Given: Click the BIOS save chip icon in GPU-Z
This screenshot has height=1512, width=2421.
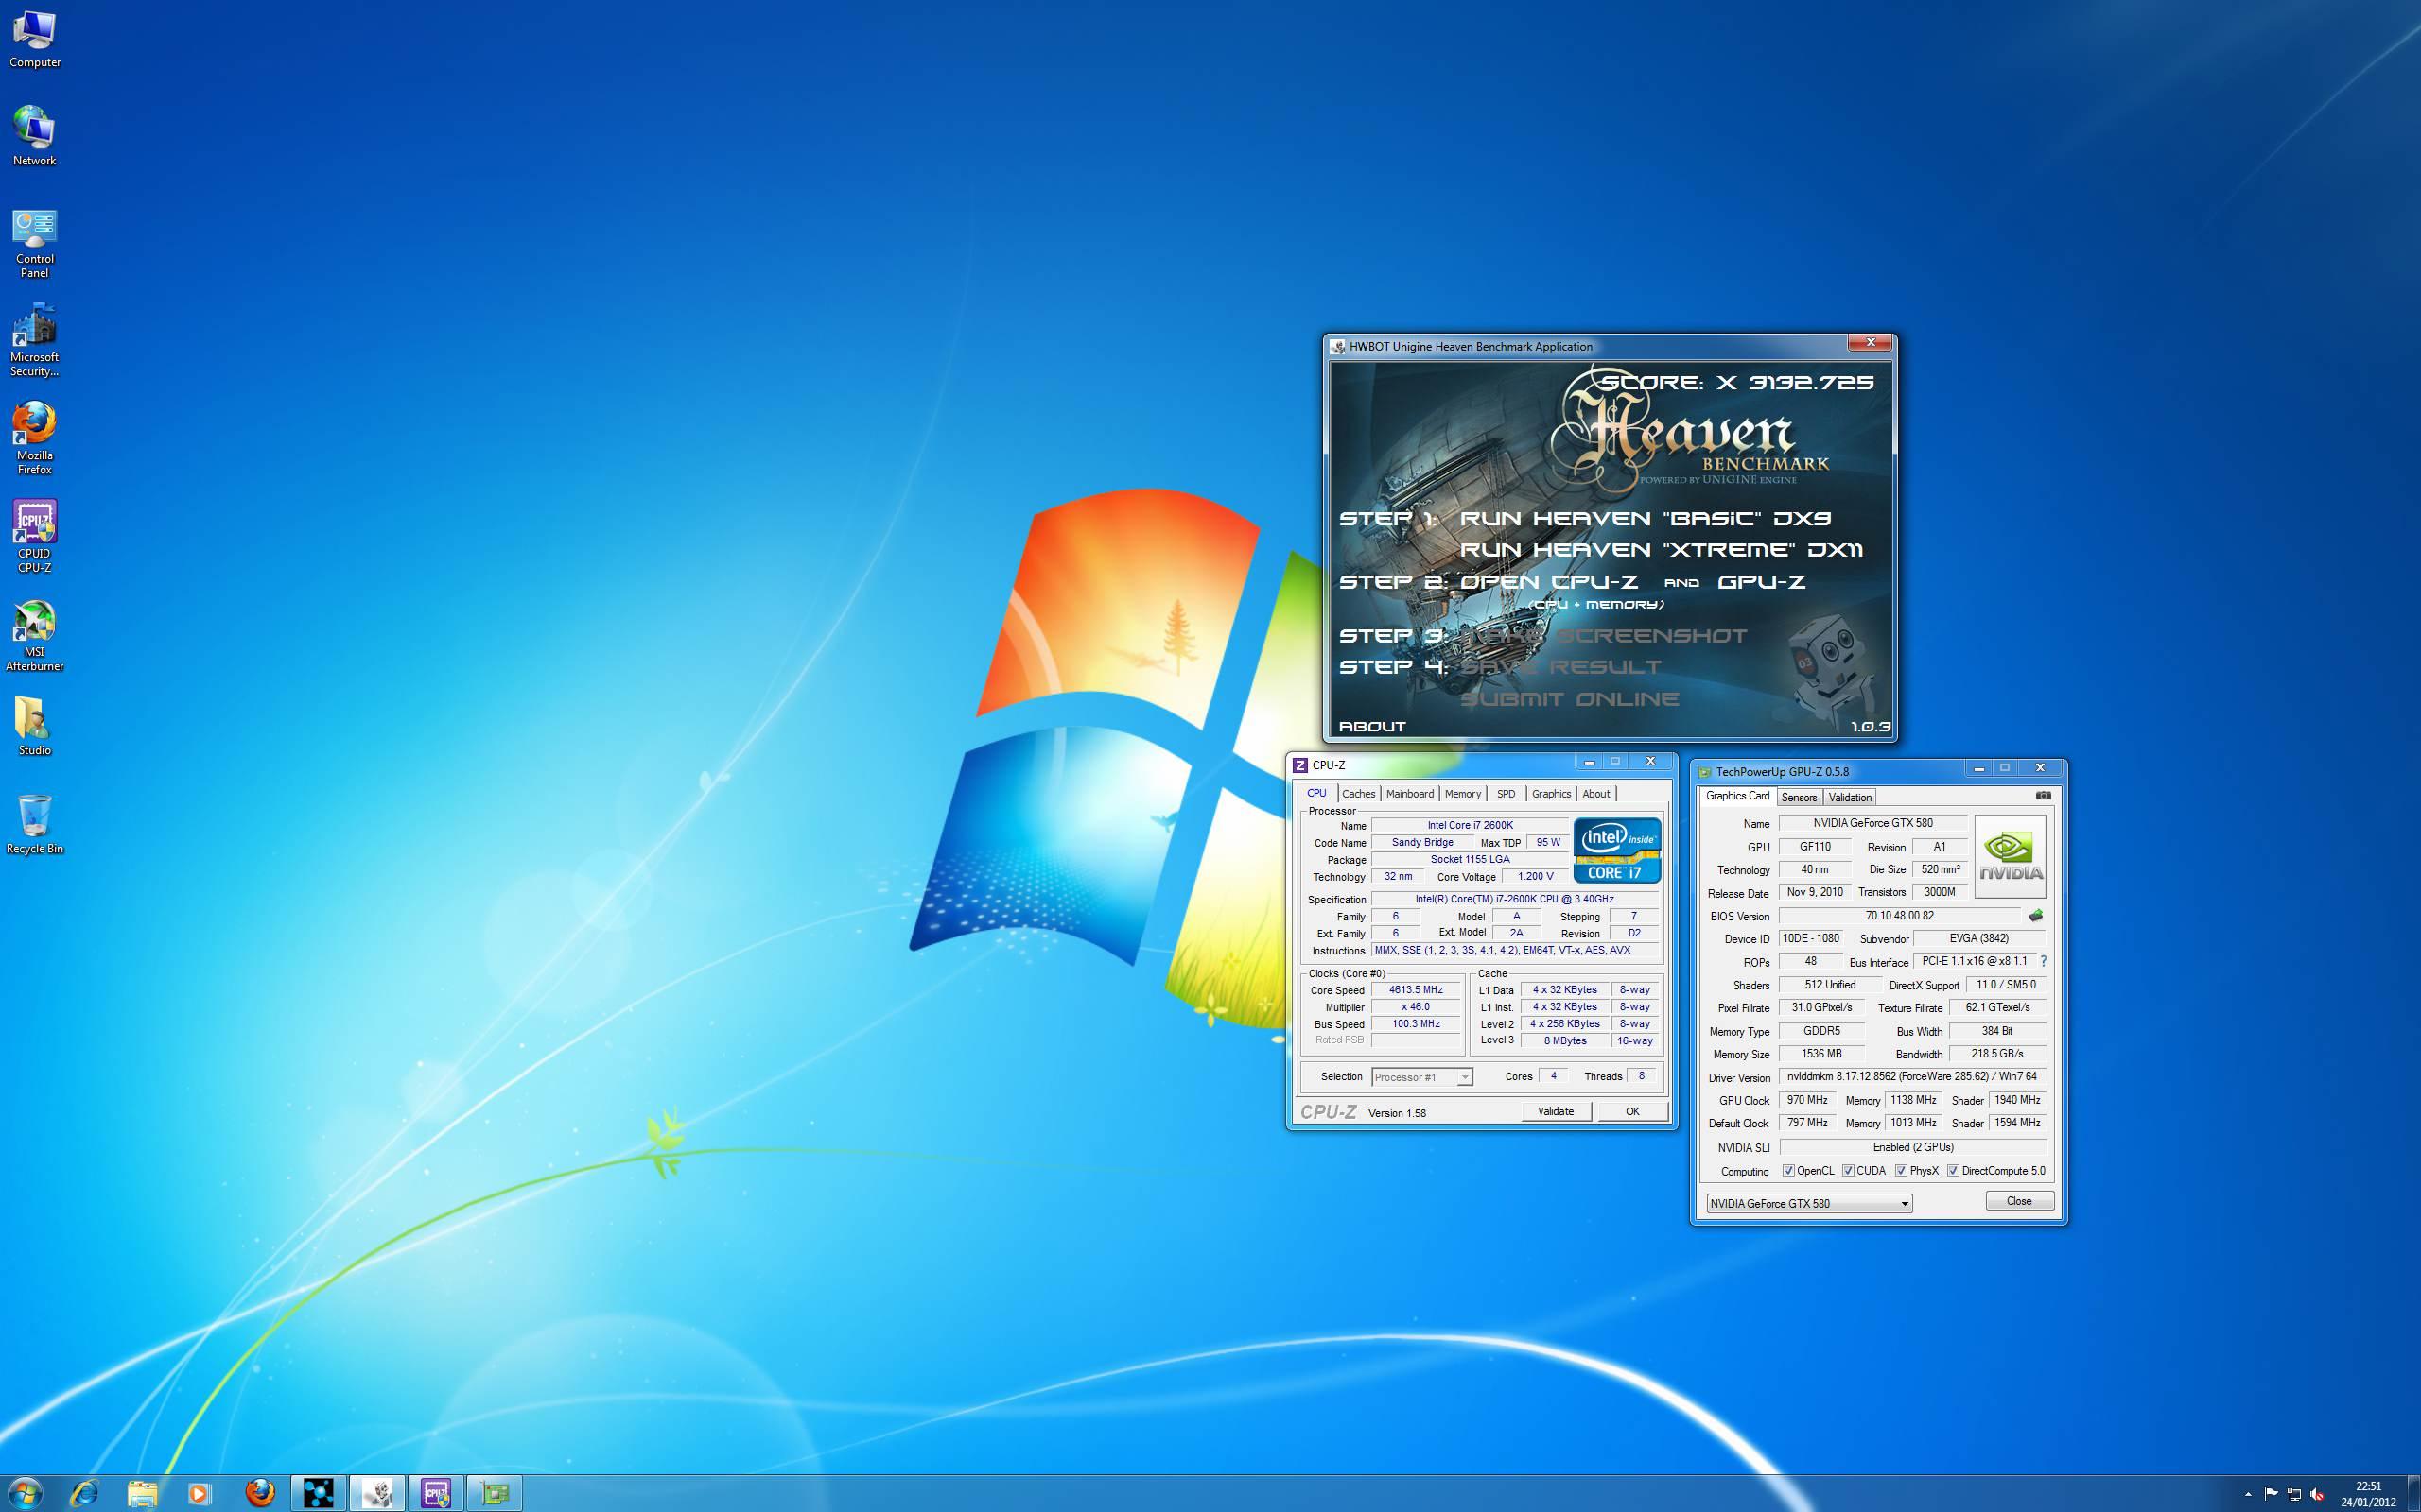Looking at the screenshot, I should [x=2035, y=915].
